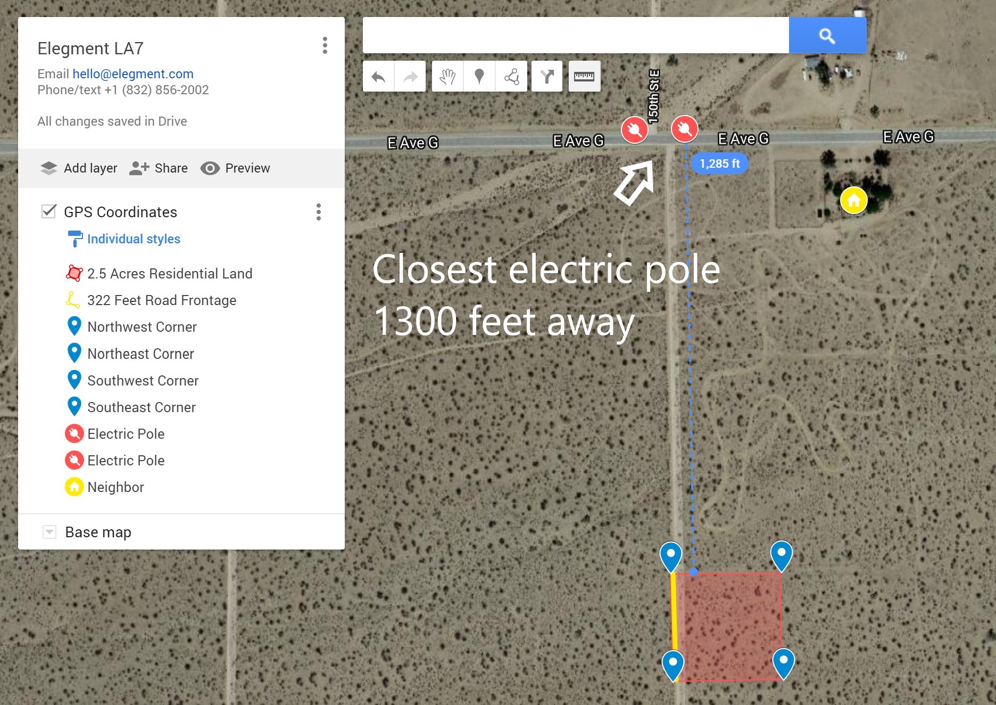Open the Elegment LA7 map options menu
The width and height of the screenshot is (996, 705).
(325, 46)
